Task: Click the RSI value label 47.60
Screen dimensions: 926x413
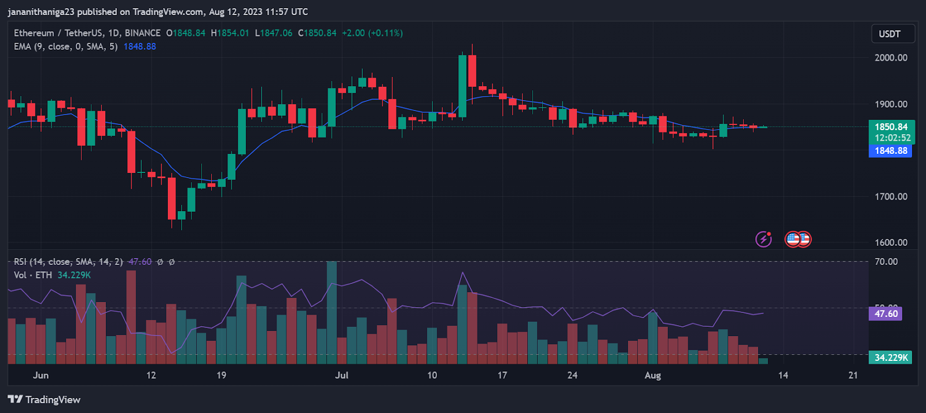Action: 885,314
